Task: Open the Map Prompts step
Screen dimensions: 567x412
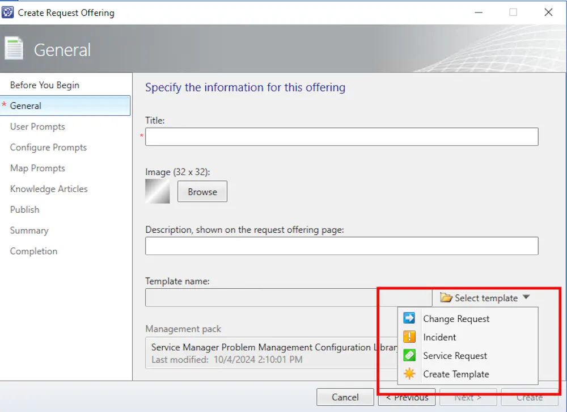Action: tap(37, 169)
